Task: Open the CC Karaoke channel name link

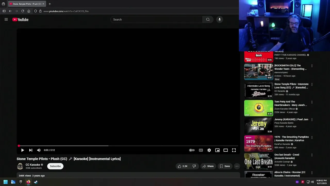Action: click(x=33, y=165)
